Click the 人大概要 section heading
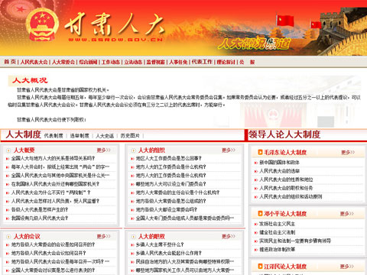 point(24,150)
